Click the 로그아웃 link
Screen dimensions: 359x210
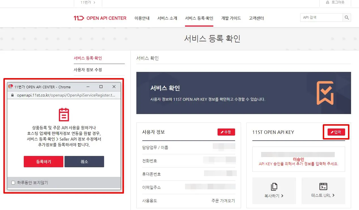coord(338,2)
